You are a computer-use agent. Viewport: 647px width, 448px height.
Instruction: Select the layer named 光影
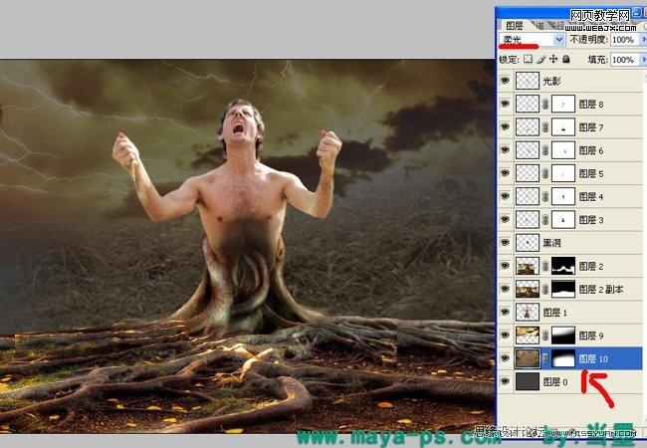[551, 82]
